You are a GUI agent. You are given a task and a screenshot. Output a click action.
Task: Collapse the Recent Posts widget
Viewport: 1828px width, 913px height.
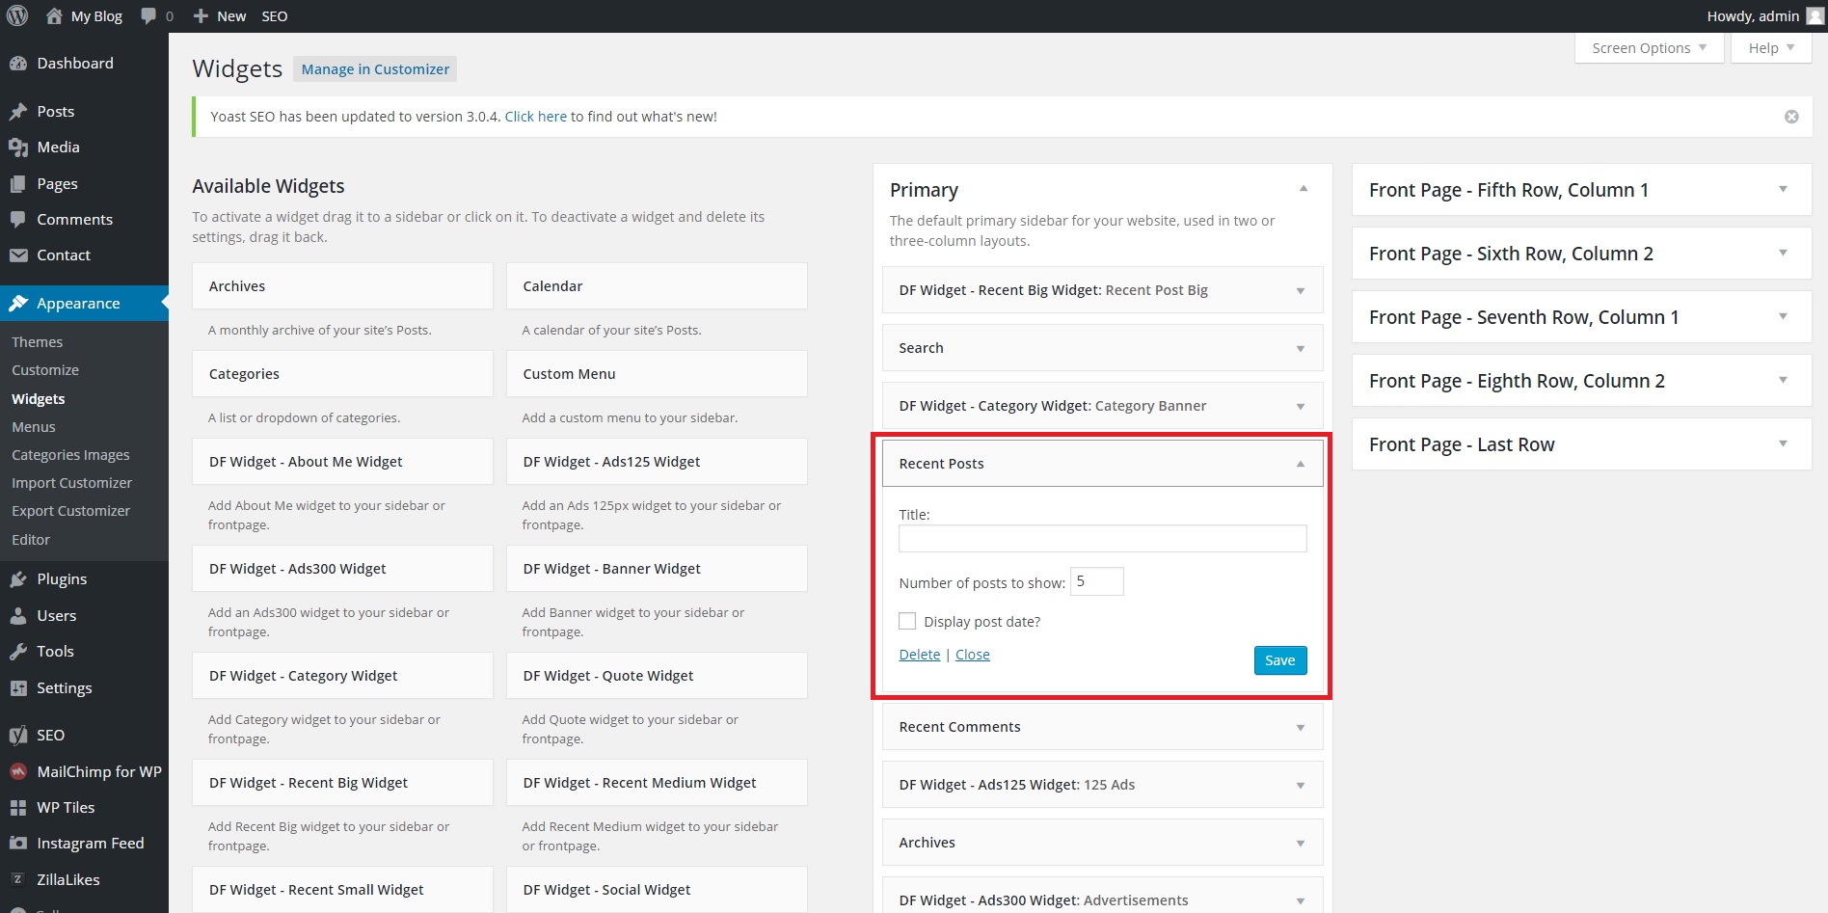1300,464
